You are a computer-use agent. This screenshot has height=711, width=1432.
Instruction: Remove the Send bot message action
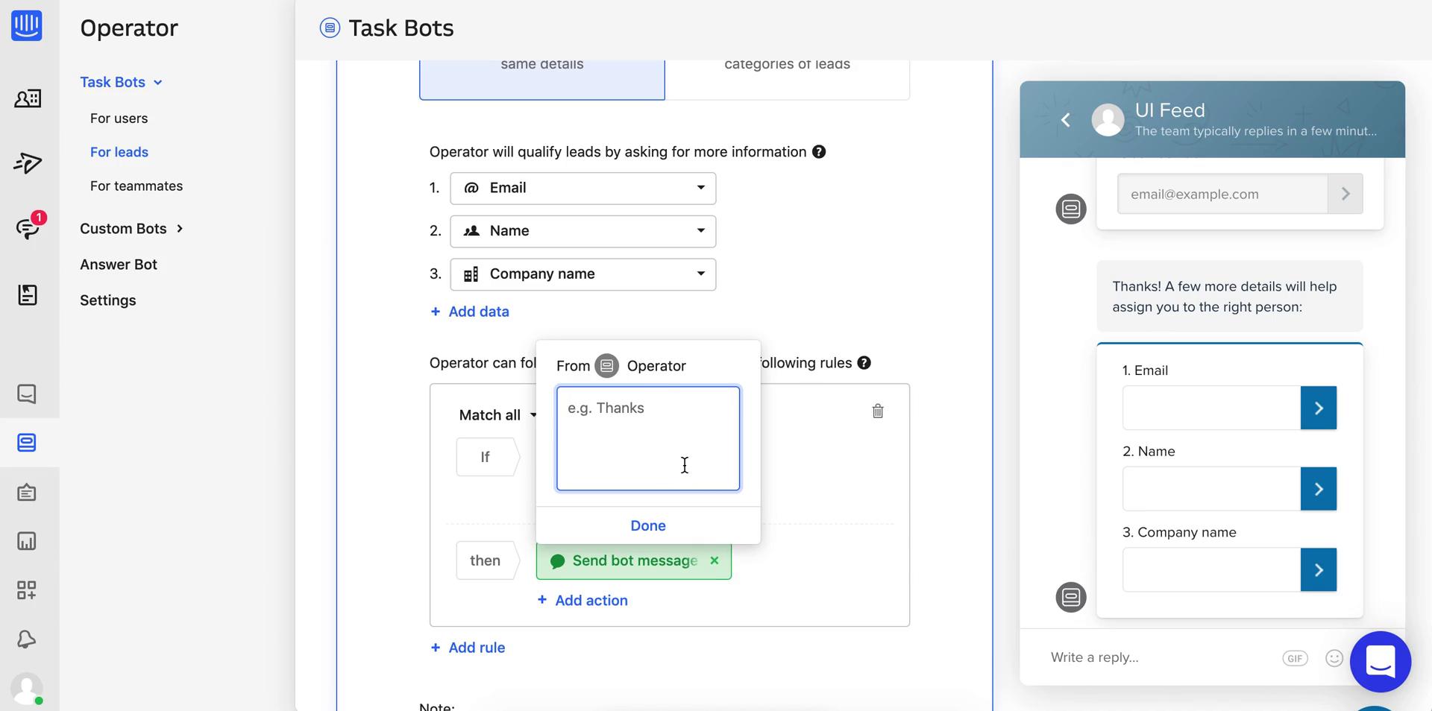coord(715,560)
